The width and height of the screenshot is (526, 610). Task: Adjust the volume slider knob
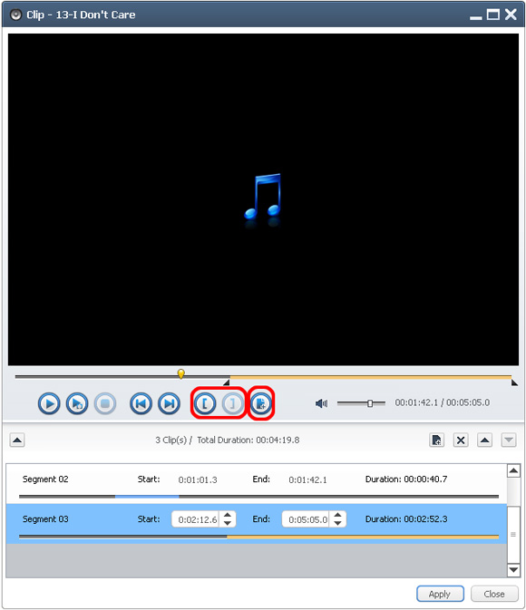point(370,403)
